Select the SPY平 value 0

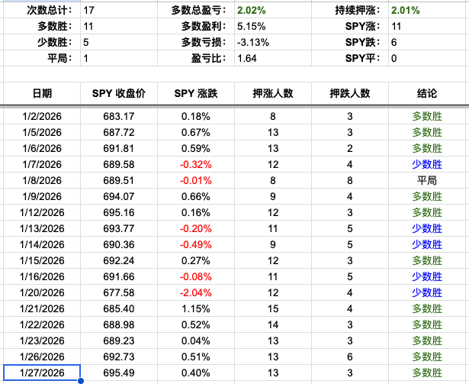(427, 58)
